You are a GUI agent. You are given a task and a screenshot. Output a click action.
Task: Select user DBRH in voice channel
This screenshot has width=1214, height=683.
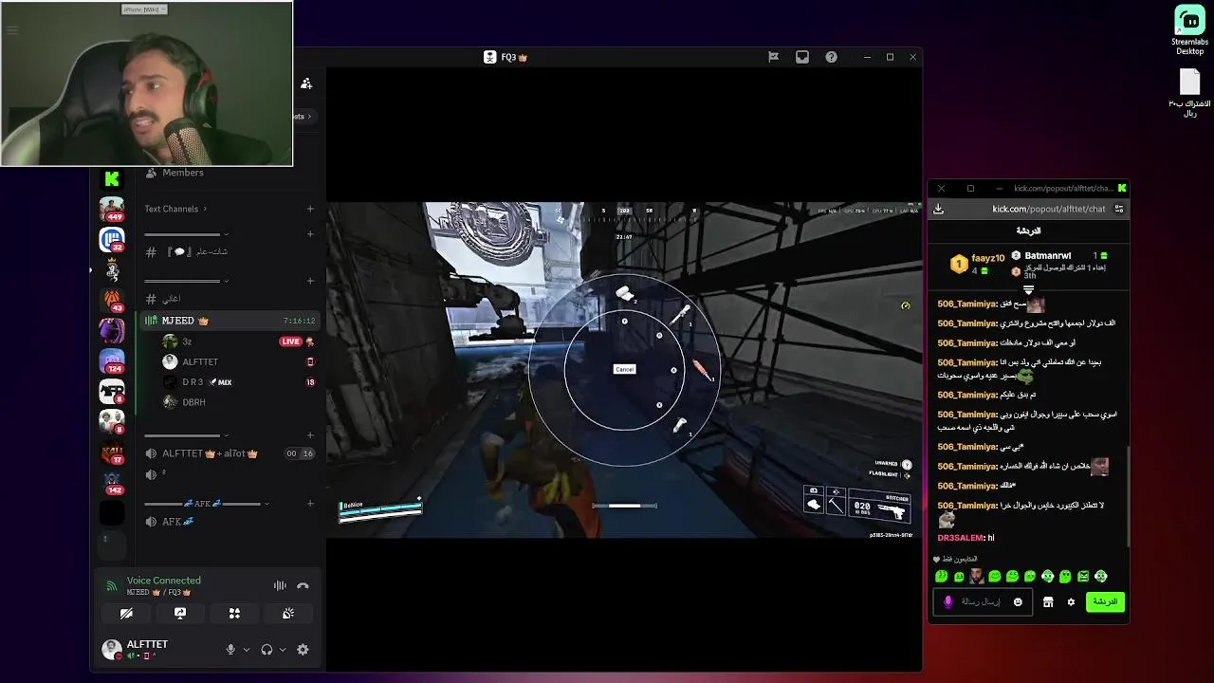tap(239, 402)
